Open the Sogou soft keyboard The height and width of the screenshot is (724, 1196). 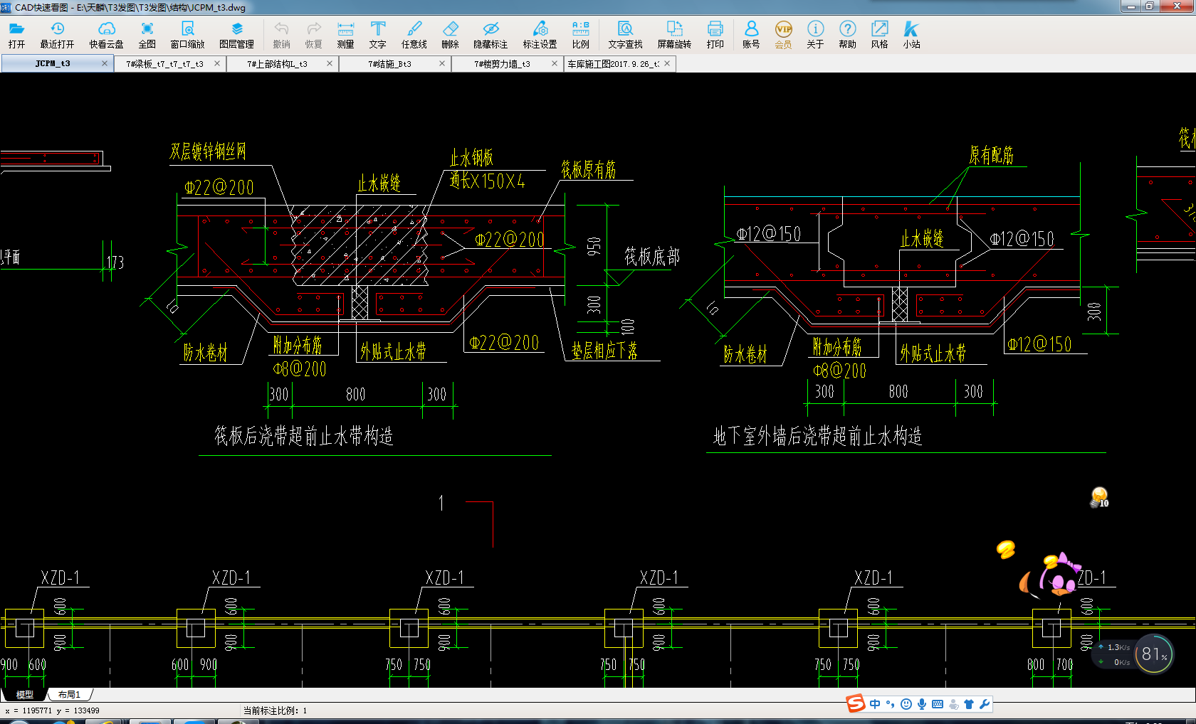(x=938, y=704)
